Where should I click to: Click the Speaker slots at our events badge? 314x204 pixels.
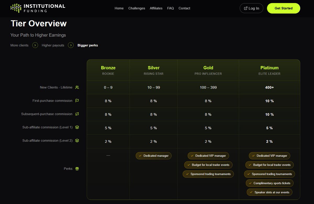tap(270, 192)
